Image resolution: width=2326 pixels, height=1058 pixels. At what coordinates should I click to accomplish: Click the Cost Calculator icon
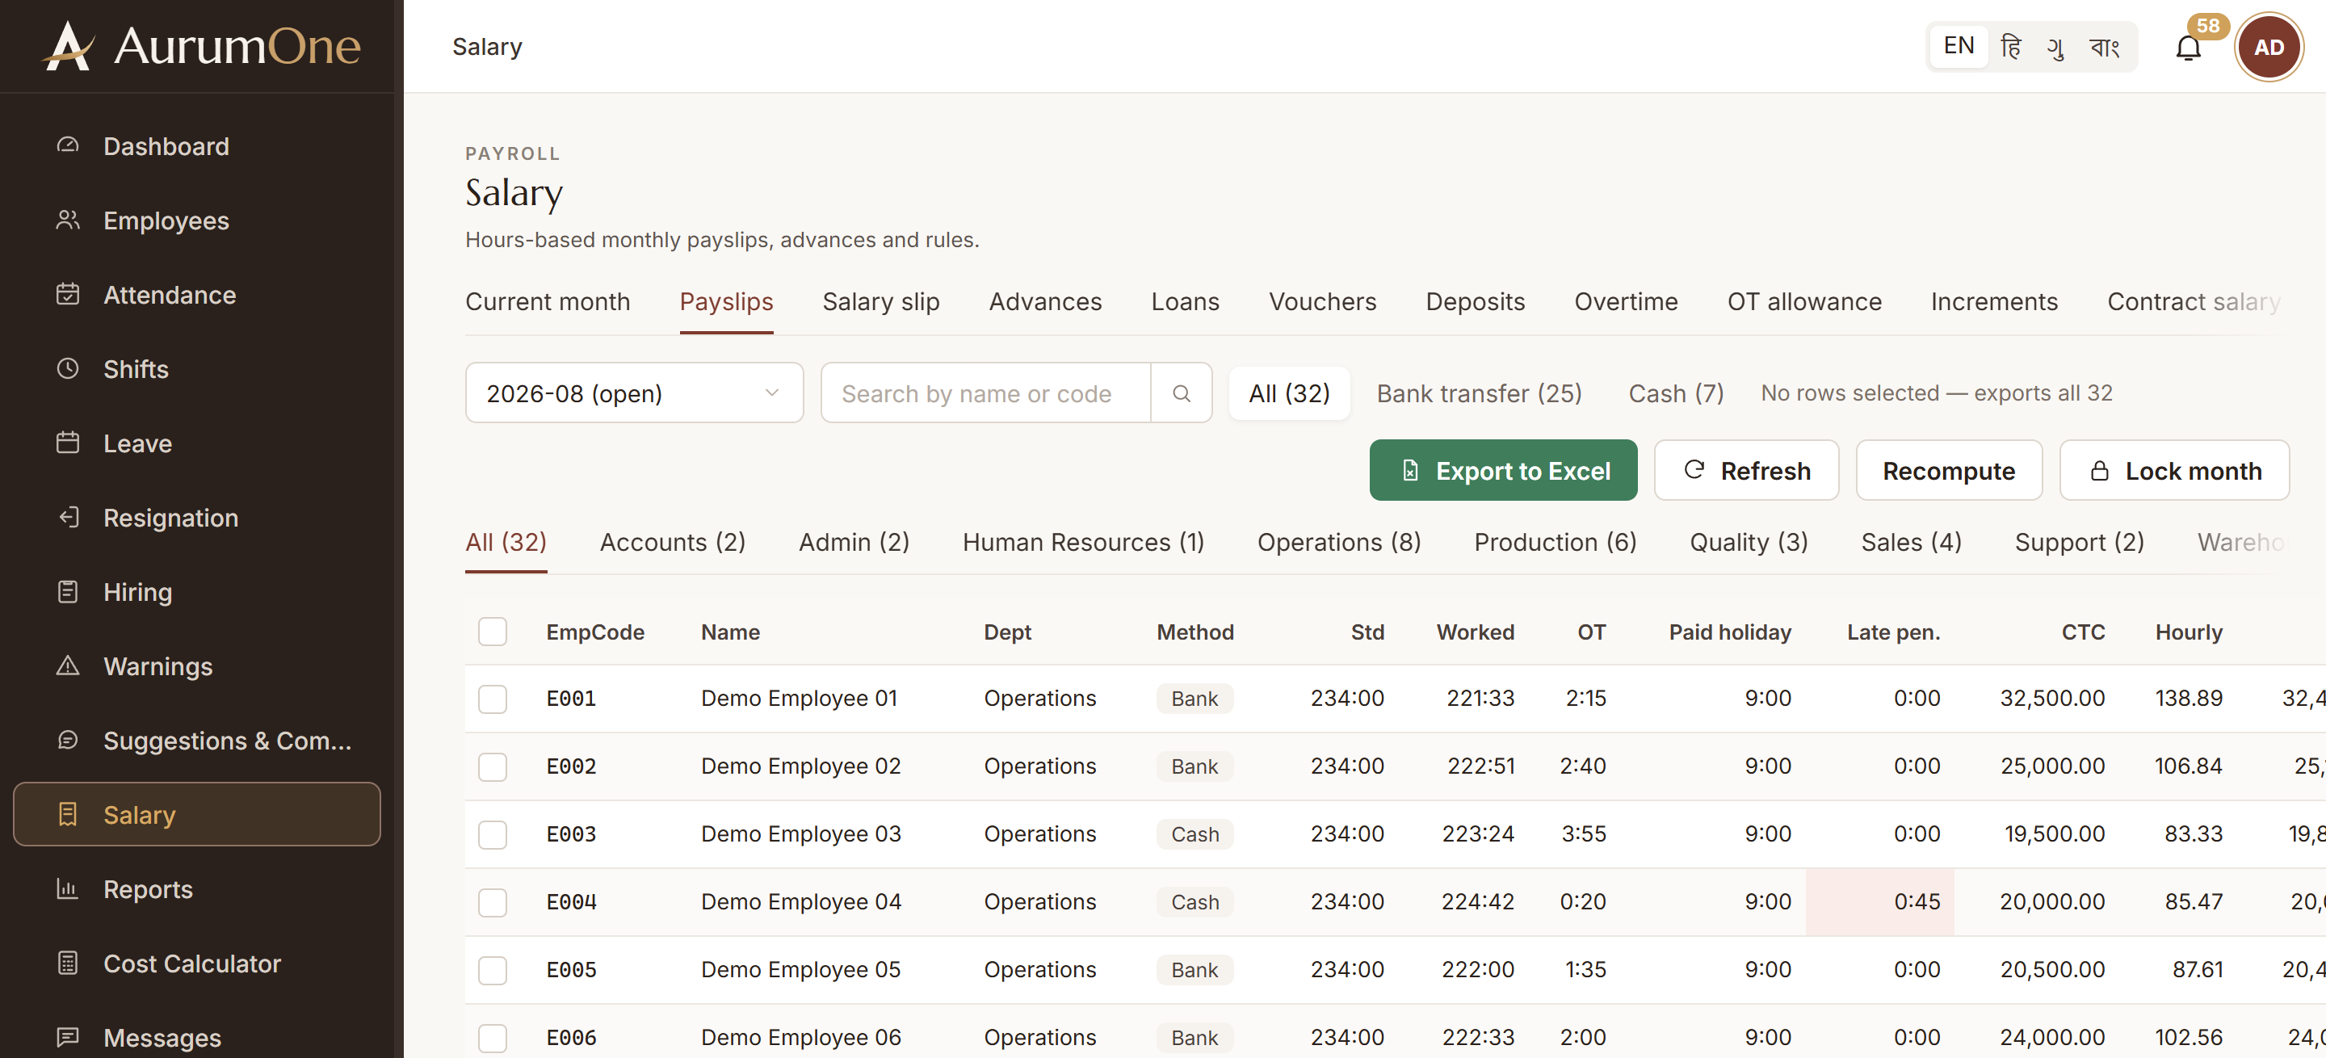pyautogui.click(x=68, y=964)
